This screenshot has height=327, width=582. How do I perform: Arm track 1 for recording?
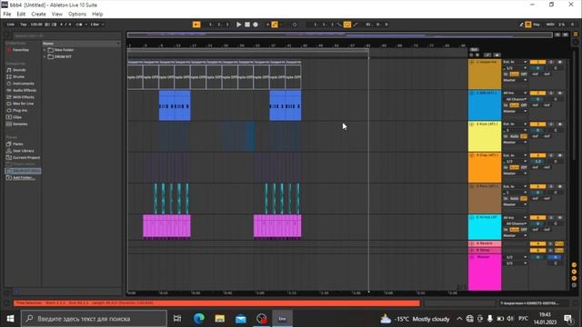559,62
